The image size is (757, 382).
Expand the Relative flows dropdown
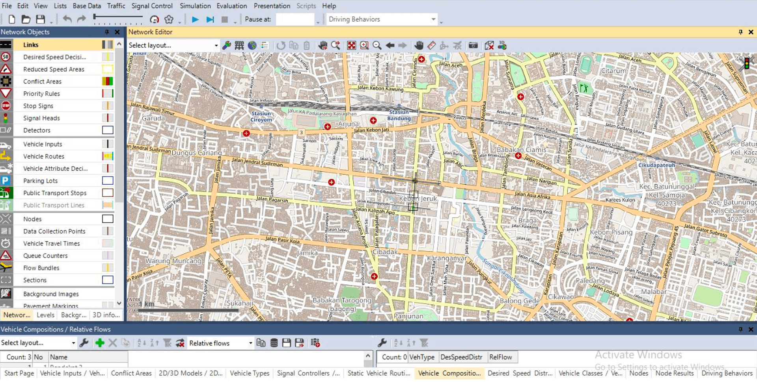tap(250, 343)
